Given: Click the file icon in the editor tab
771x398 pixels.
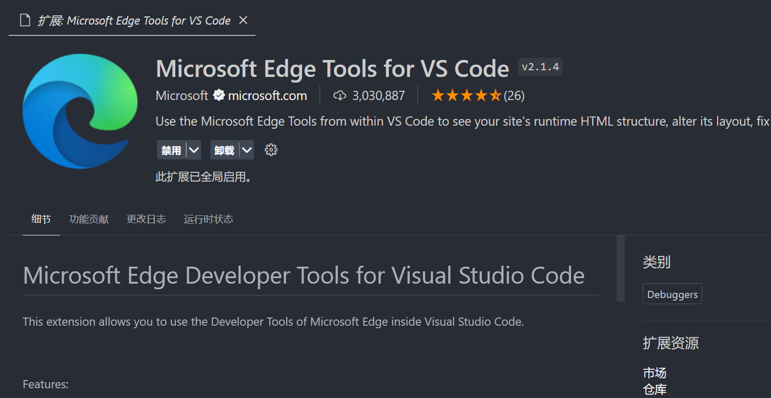Looking at the screenshot, I should click(x=25, y=21).
